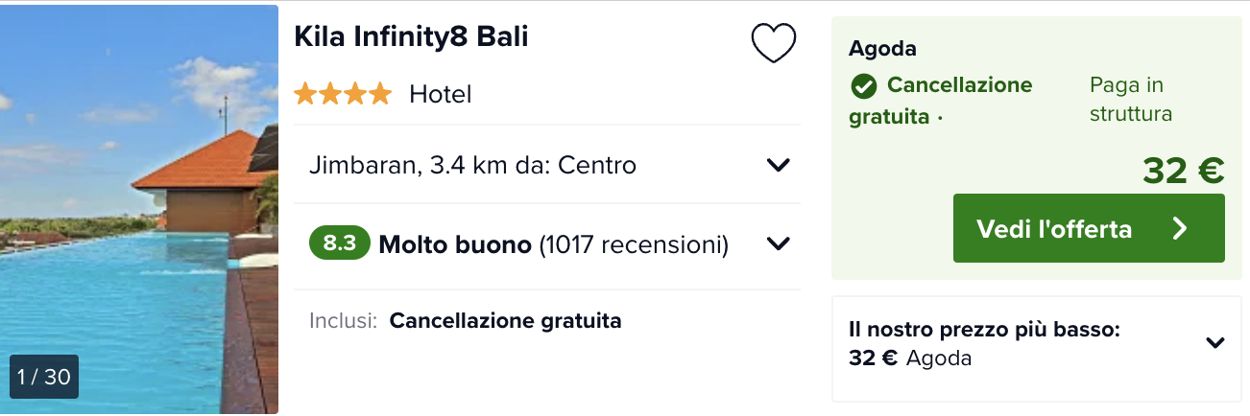Click the four-star rating icons

tap(343, 94)
